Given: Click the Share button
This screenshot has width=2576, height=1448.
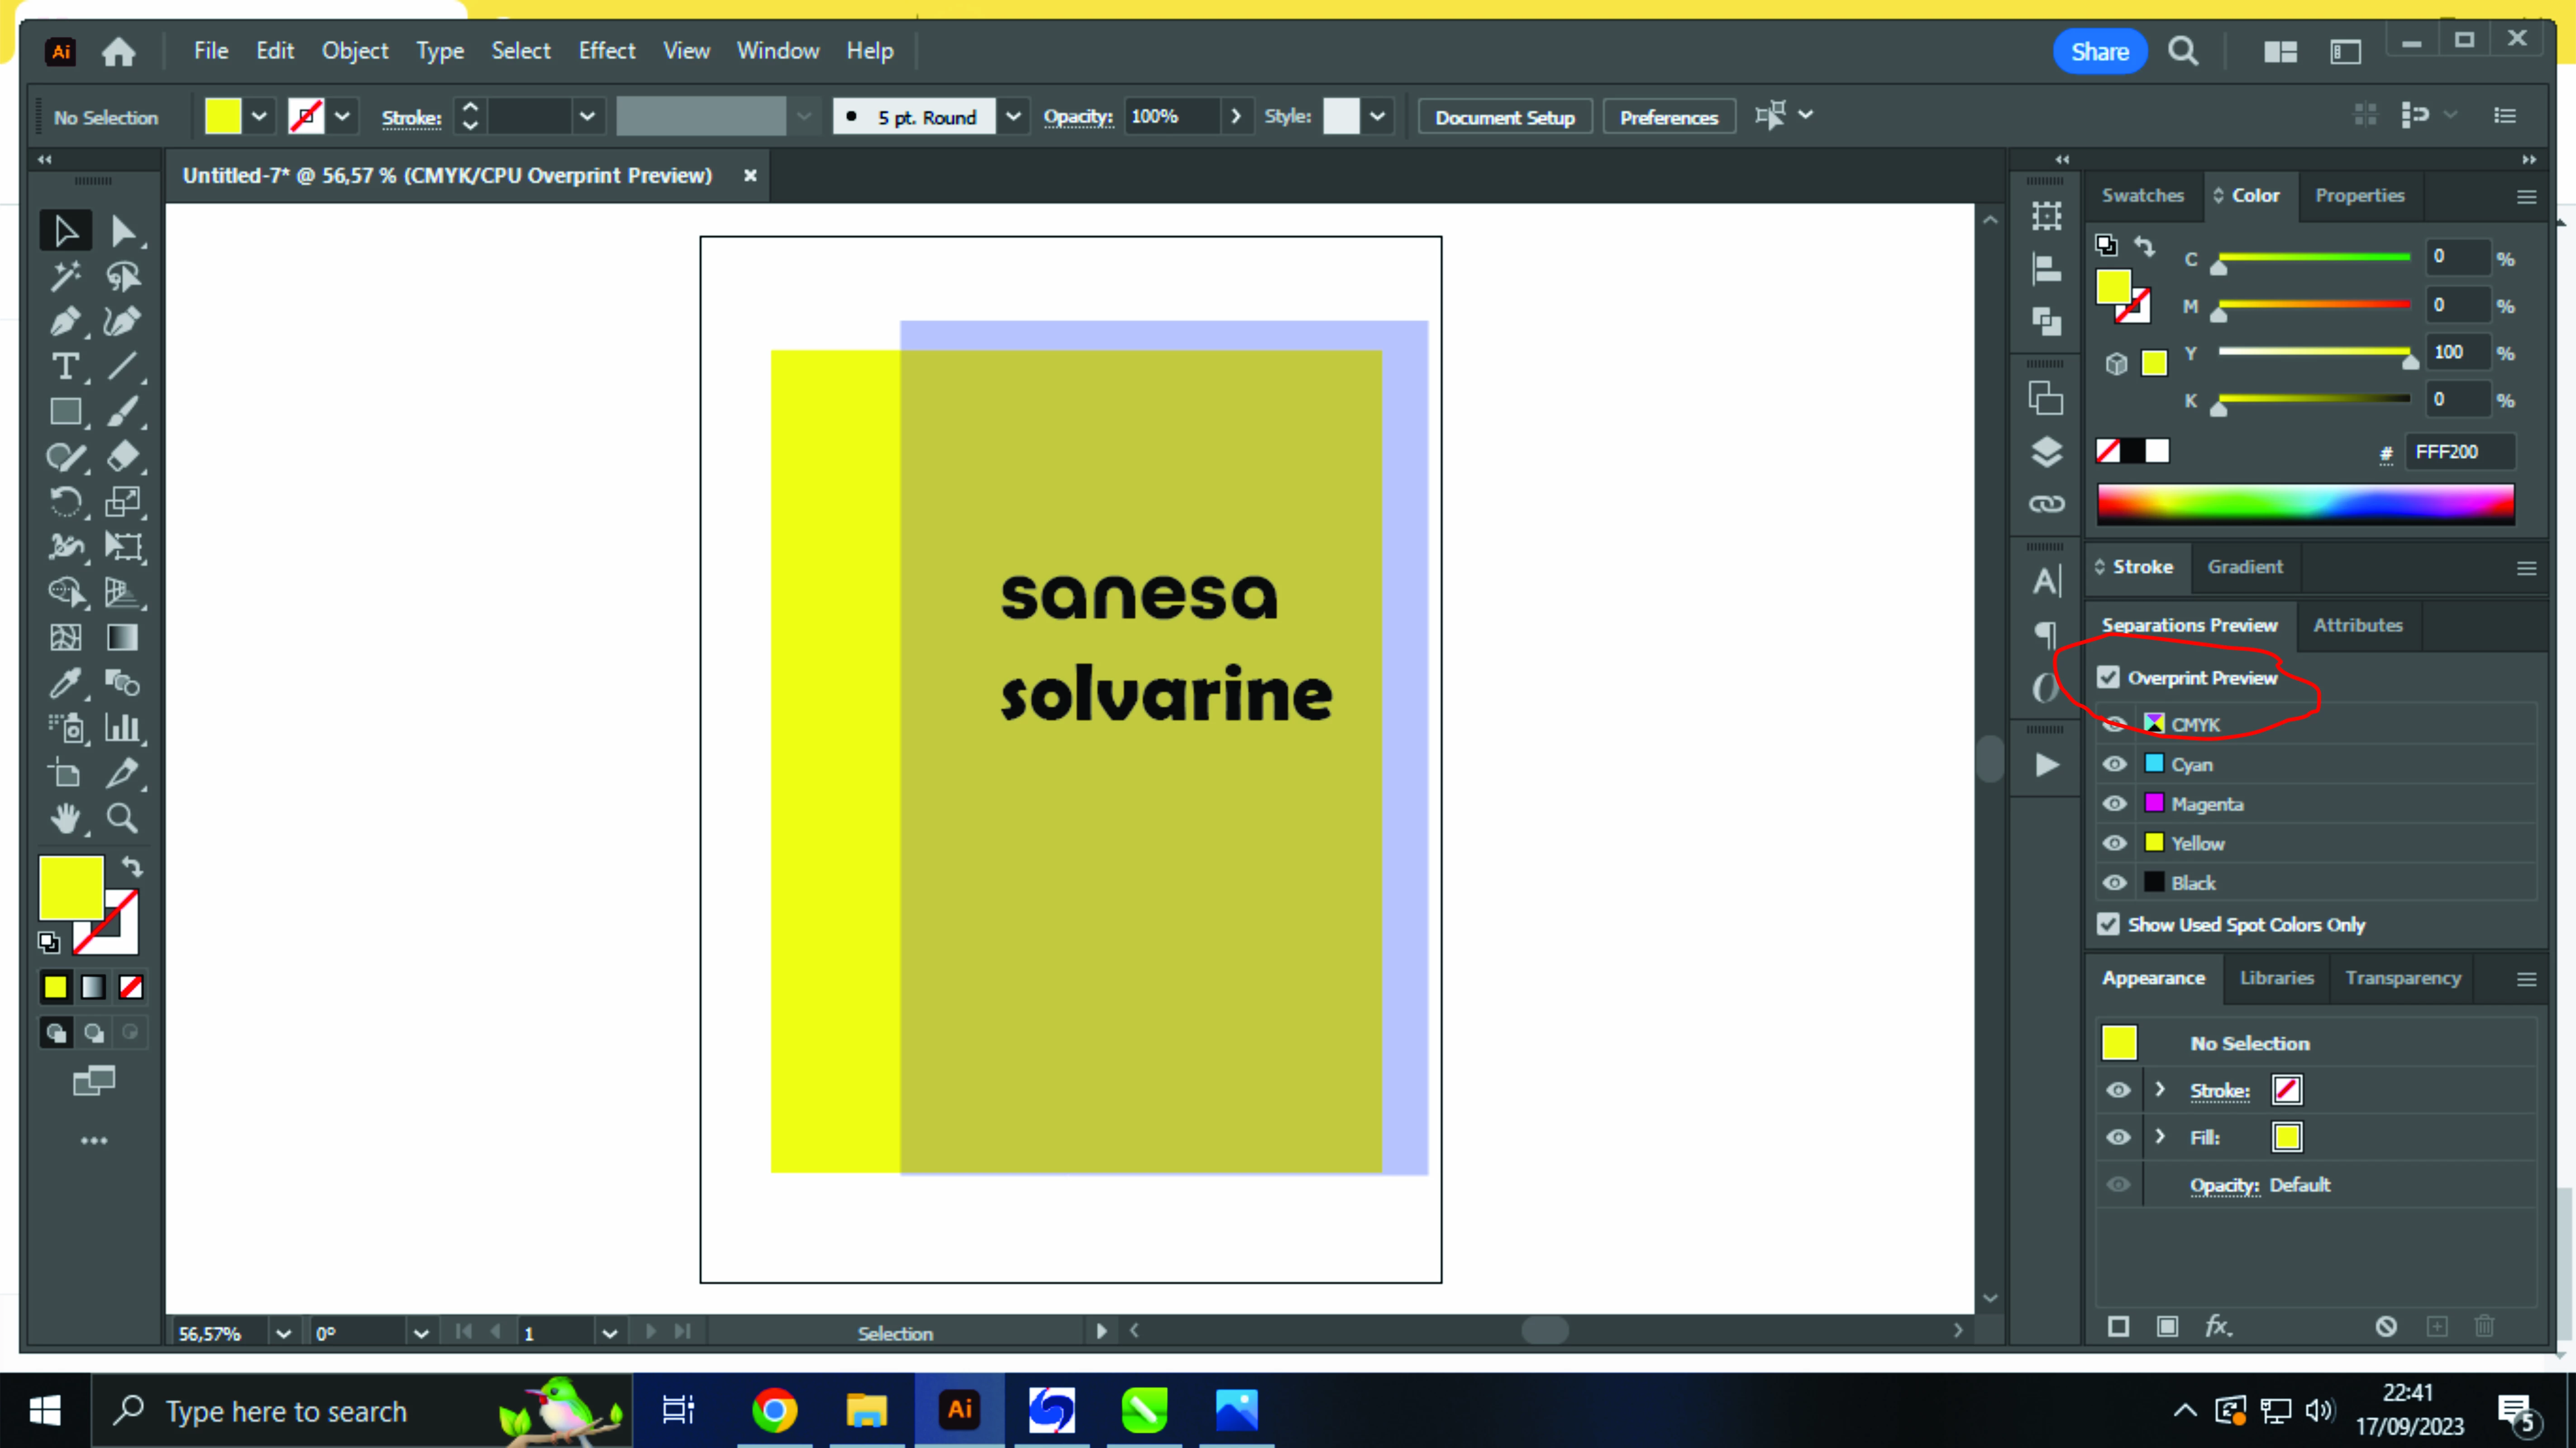Looking at the screenshot, I should pyautogui.click(x=2099, y=52).
